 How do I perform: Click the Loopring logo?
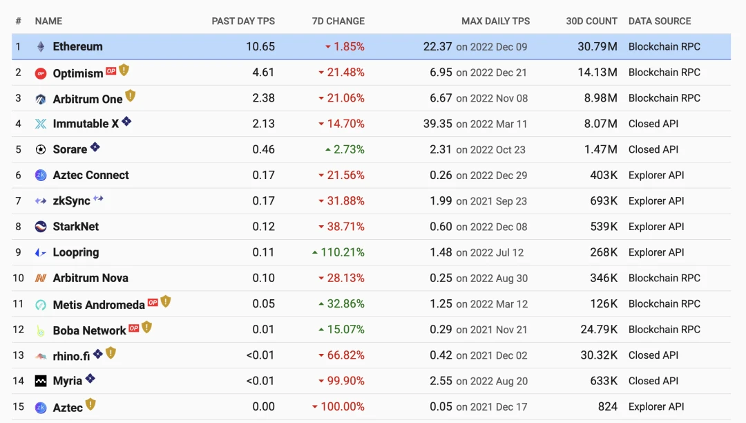tap(41, 252)
